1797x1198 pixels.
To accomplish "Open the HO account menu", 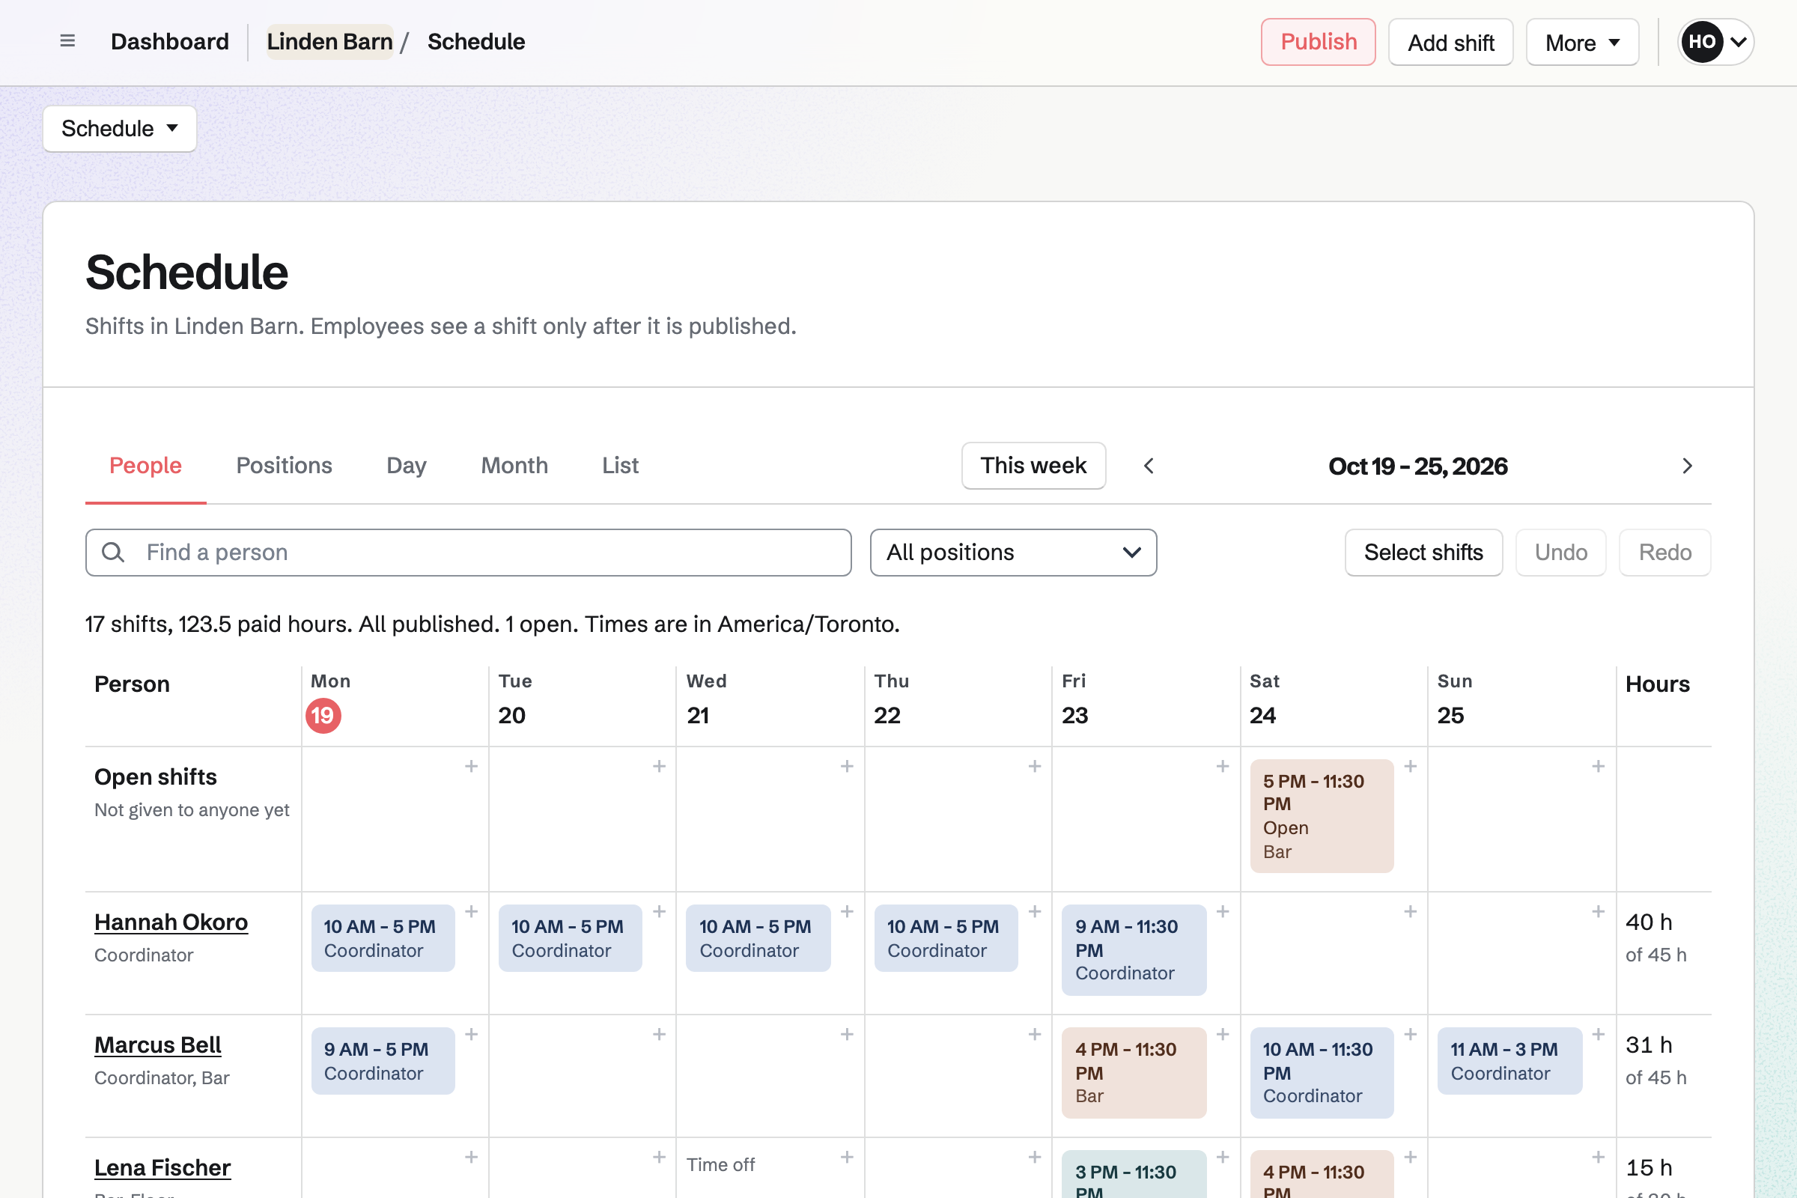I will point(1715,42).
